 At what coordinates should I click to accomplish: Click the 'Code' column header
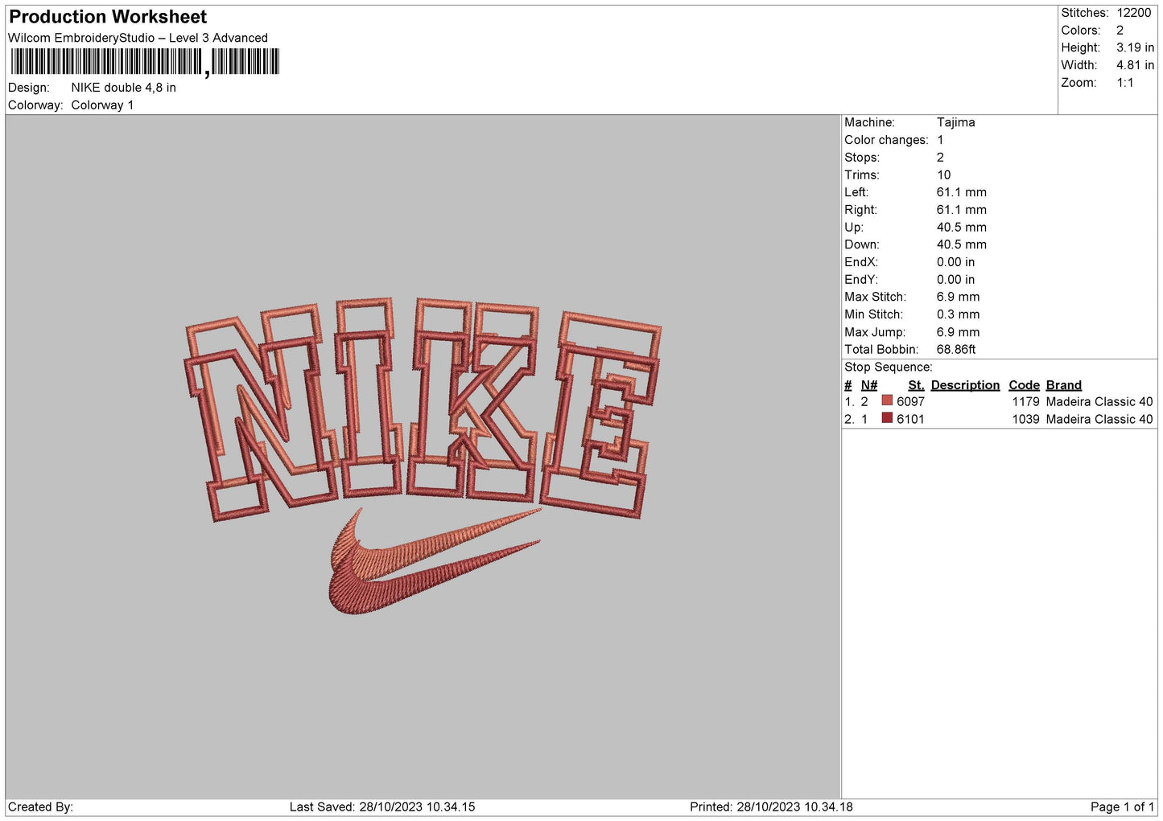(x=1024, y=385)
